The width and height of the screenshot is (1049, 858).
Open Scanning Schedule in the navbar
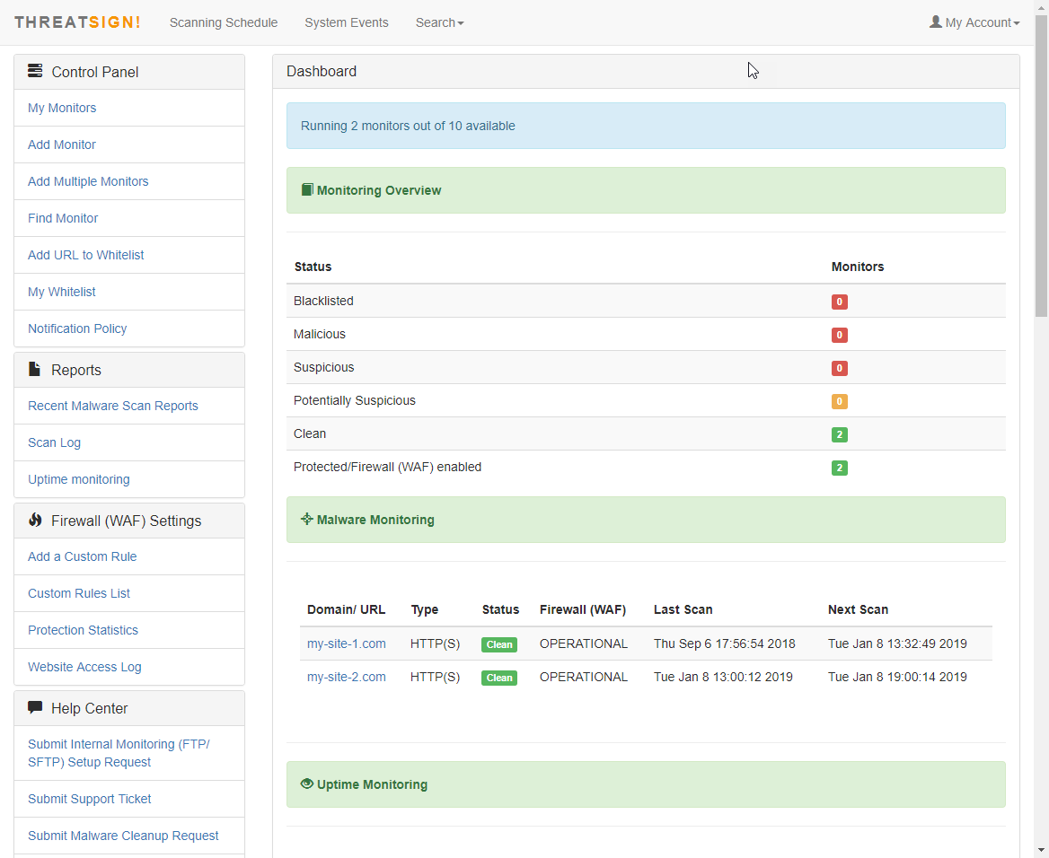224,22
